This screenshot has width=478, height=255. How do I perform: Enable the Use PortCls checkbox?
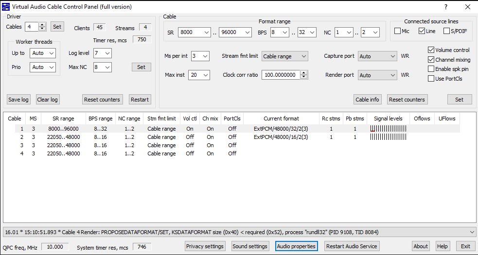click(x=431, y=79)
